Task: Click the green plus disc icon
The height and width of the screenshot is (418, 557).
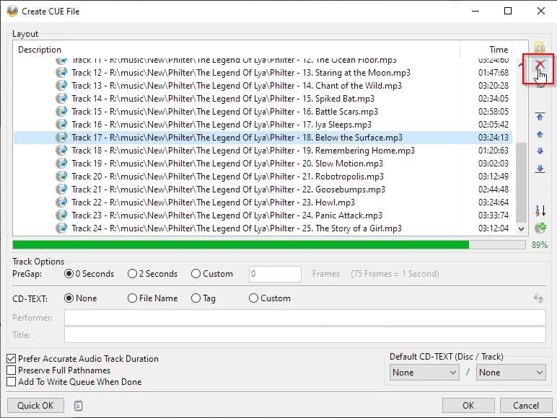Action: [540, 228]
